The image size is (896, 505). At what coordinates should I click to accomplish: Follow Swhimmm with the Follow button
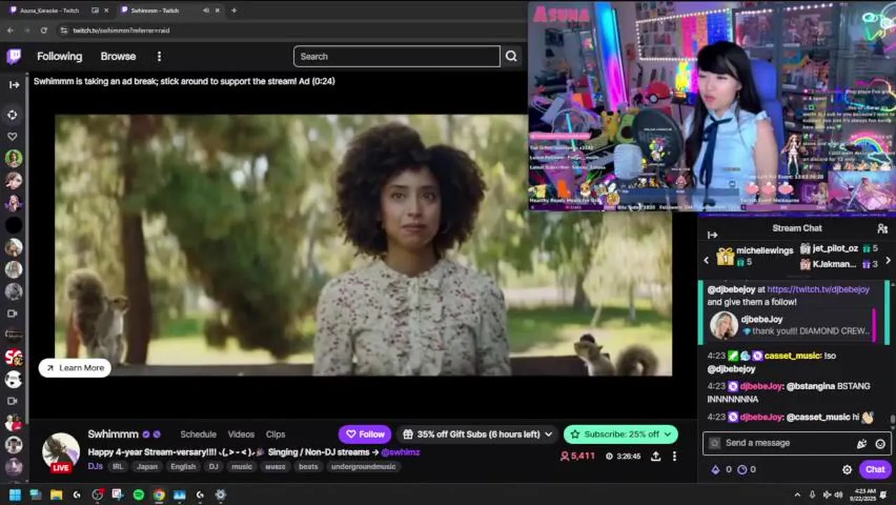pyautogui.click(x=365, y=434)
